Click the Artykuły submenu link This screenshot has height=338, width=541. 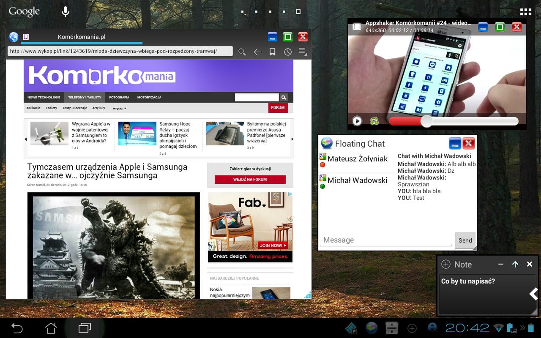(98, 108)
